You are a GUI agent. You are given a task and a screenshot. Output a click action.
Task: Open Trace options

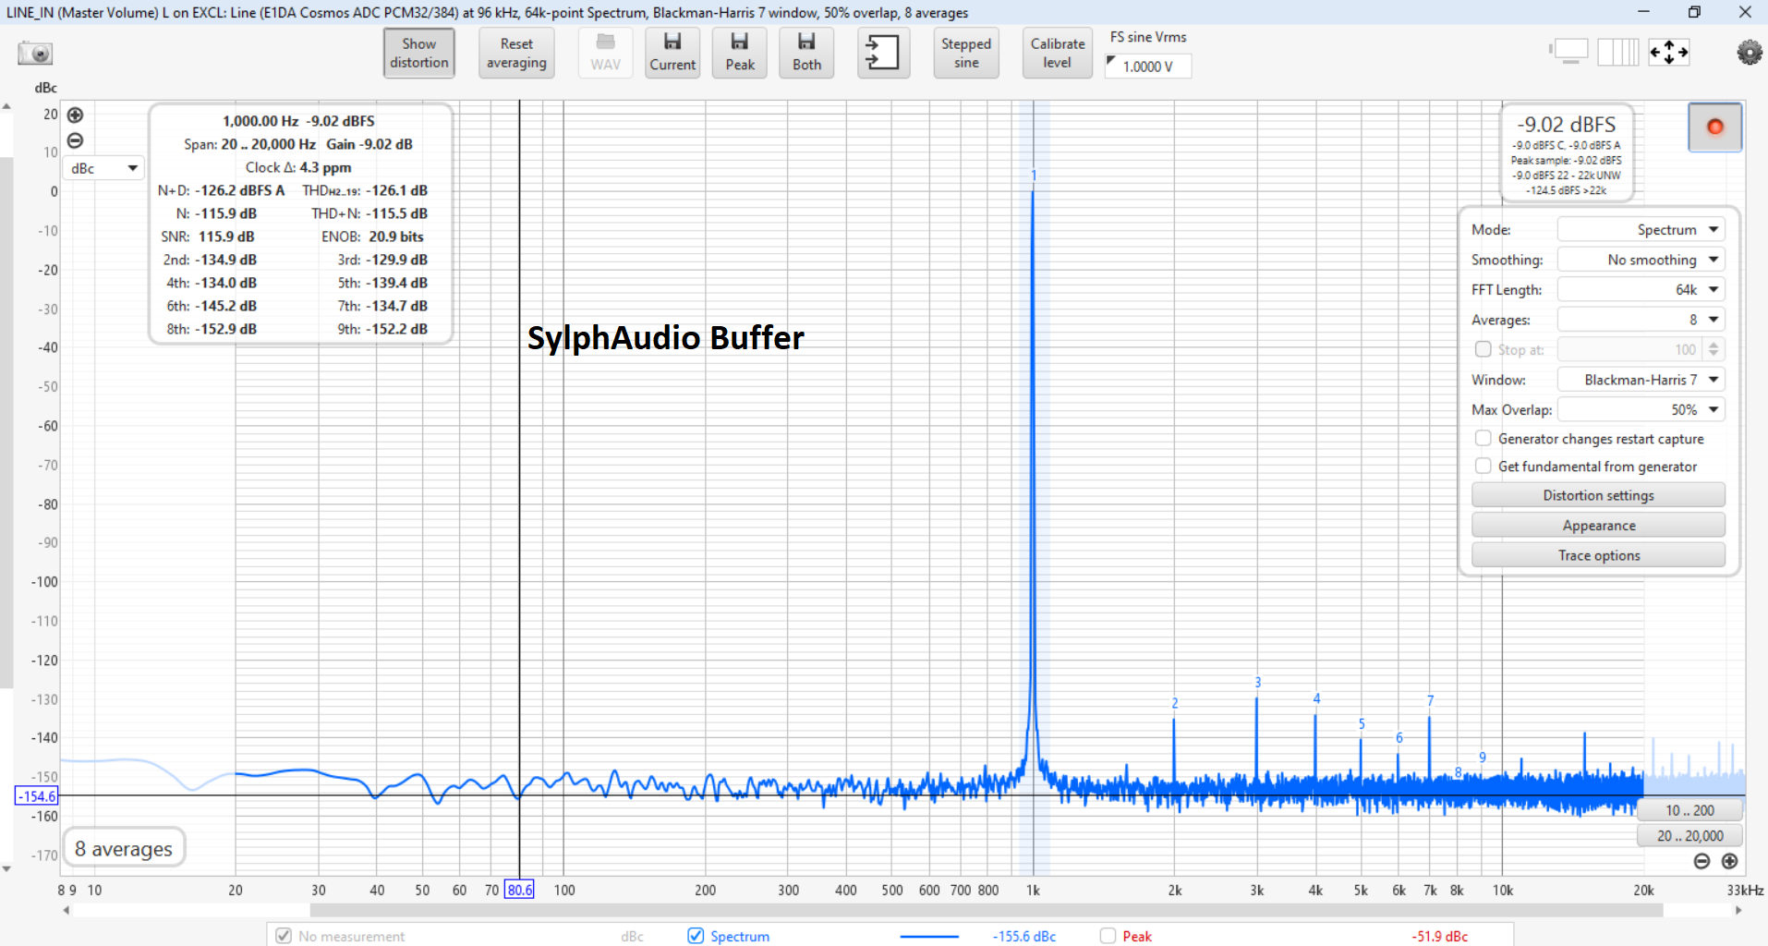pos(1598,555)
